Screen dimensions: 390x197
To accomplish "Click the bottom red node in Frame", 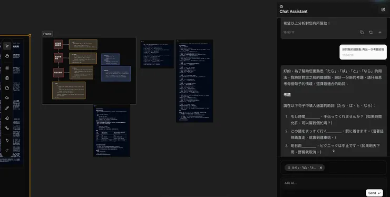I will 58,73.
